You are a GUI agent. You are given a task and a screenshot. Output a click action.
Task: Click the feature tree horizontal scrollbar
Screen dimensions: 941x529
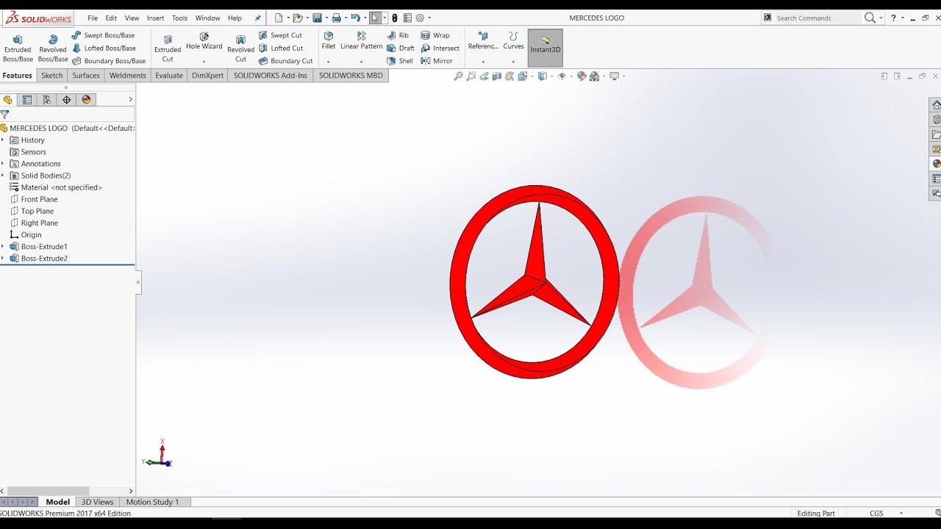(48, 491)
